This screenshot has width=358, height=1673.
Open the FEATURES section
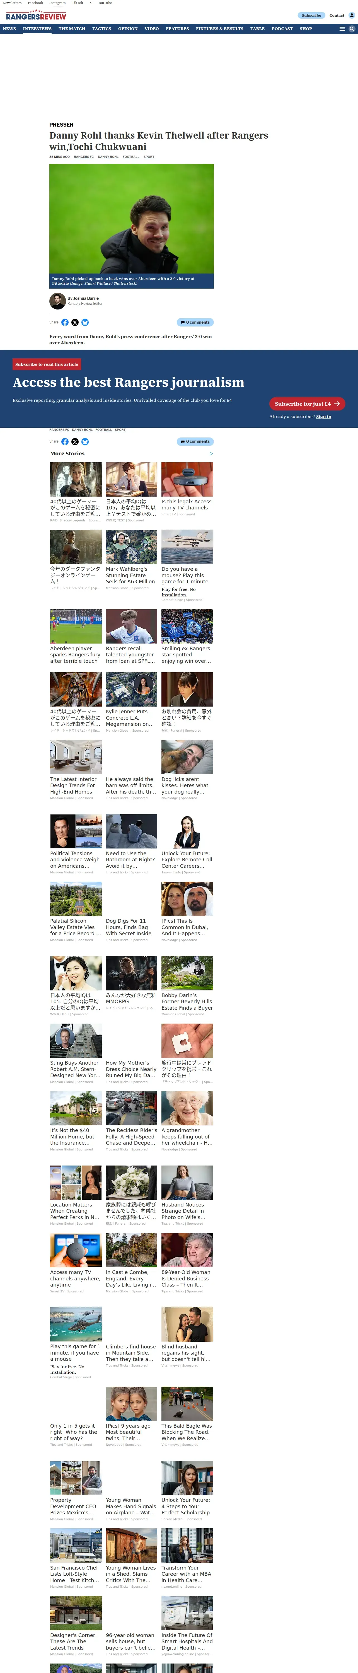coord(177,28)
